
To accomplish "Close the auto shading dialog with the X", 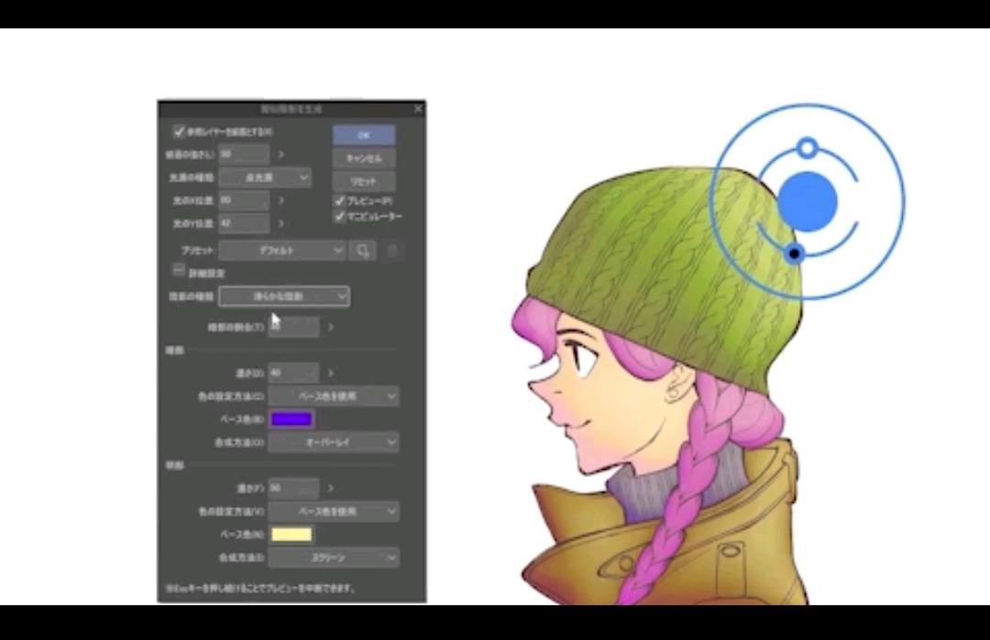I will point(418,109).
